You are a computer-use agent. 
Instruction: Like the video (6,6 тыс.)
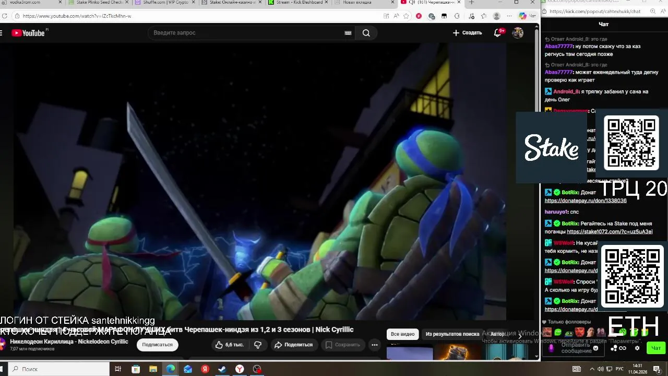click(229, 345)
